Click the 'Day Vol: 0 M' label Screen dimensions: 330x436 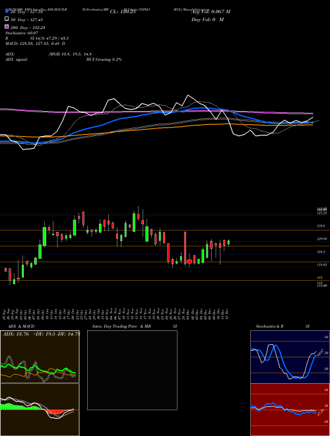click(x=207, y=20)
